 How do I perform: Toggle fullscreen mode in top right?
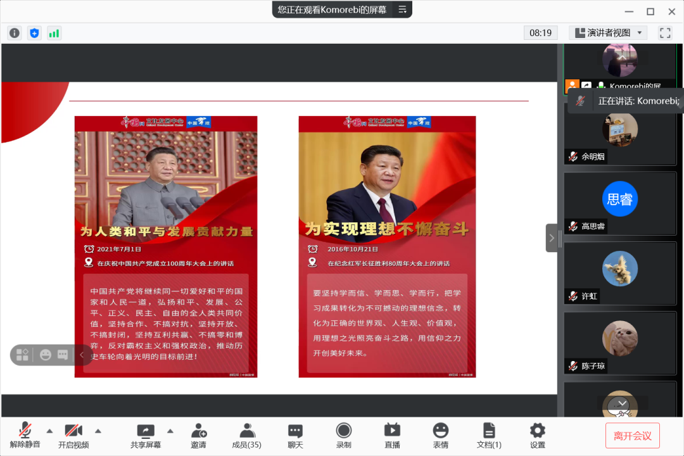pyautogui.click(x=665, y=33)
